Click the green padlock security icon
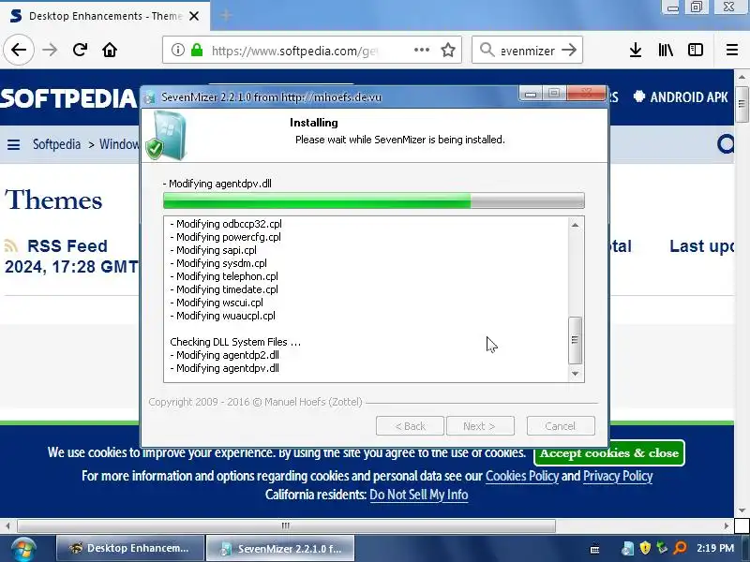 (x=197, y=50)
